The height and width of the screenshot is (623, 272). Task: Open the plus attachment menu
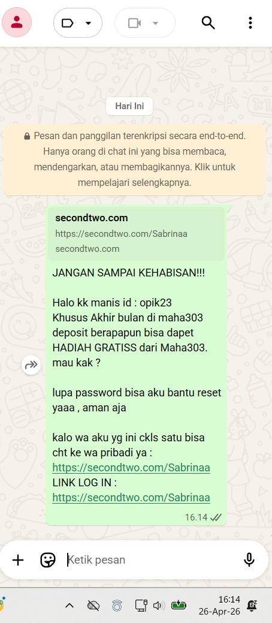coord(18,560)
